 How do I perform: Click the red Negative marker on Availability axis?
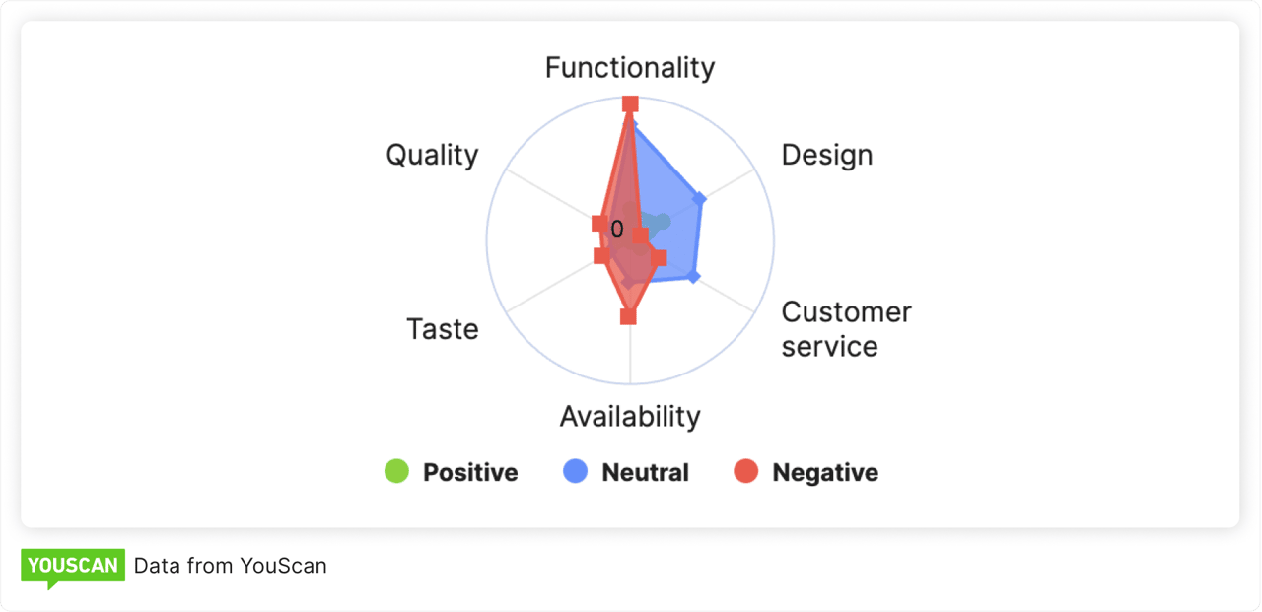[629, 316]
